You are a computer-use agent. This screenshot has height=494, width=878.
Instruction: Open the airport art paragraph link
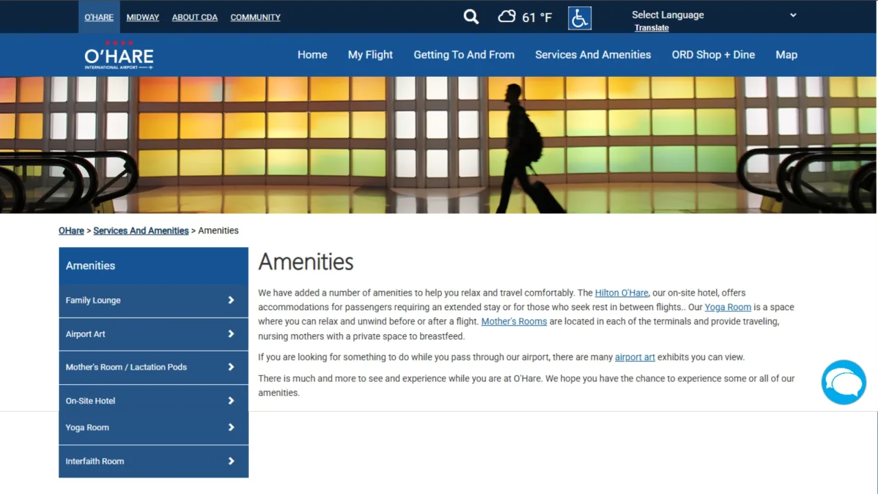click(634, 357)
